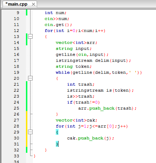Image resolution: width=156 pixels, height=163 pixels.
Task: Click the 'int trash;' declaration
Action: (81, 84)
